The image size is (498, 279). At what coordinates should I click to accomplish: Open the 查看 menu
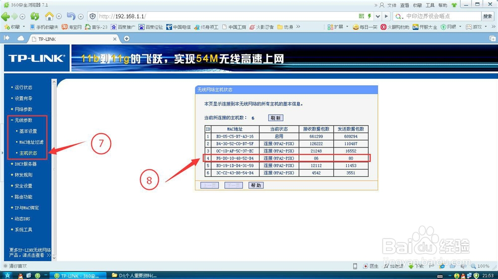(x=404, y=5)
